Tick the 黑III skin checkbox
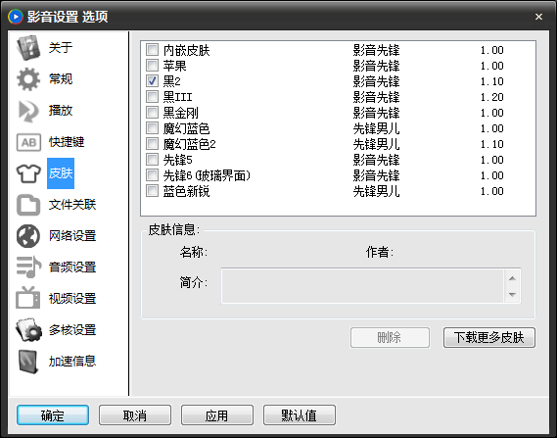Viewport: 557px width, 438px height. point(152,96)
